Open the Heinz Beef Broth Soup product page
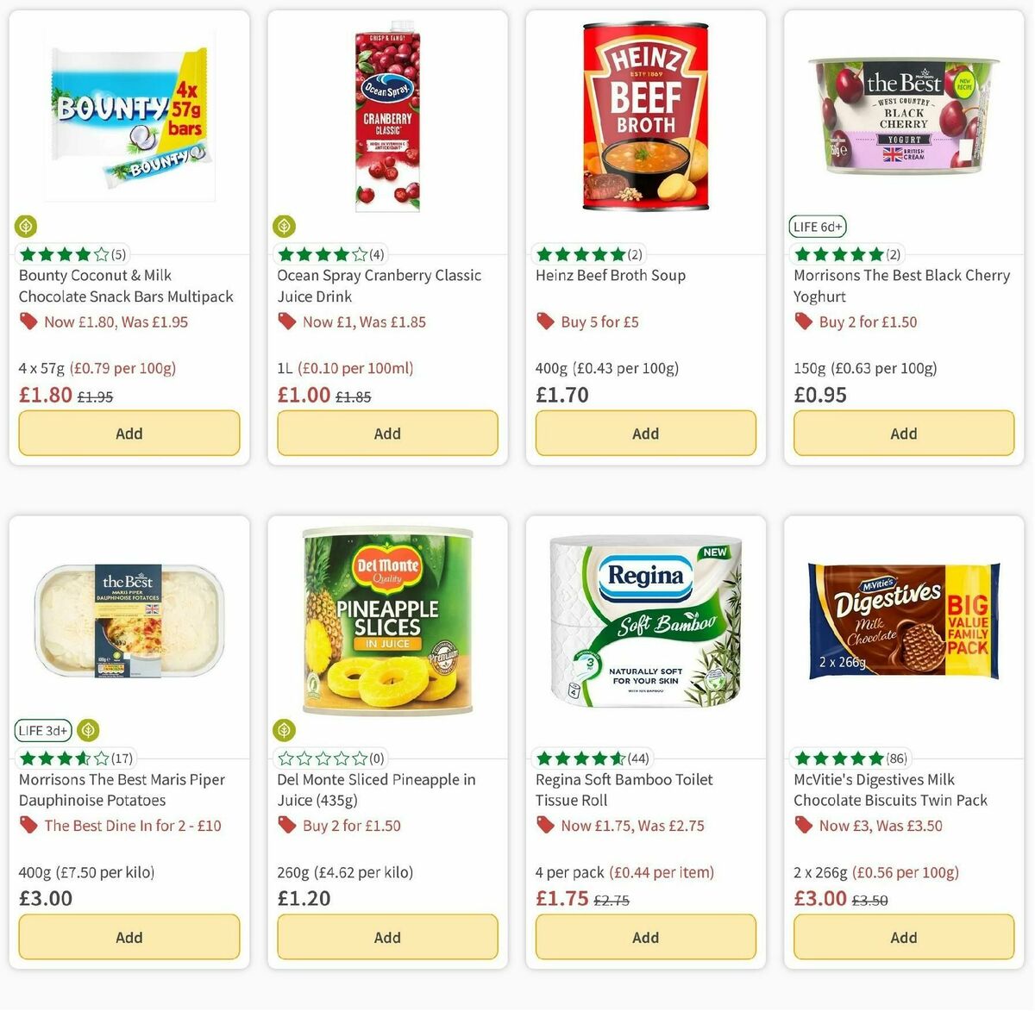Image resolution: width=1035 pixels, height=1011 pixels. click(610, 275)
